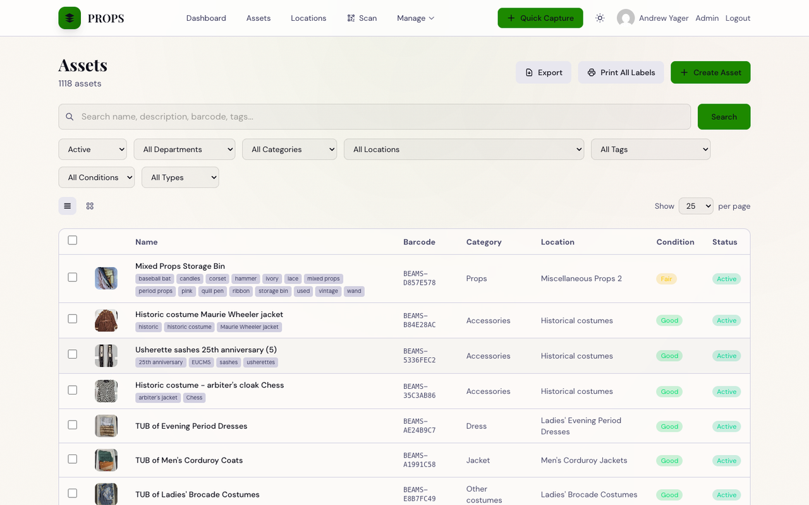Open the Dashboard page
Viewport: 809px width, 505px height.
click(206, 18)
